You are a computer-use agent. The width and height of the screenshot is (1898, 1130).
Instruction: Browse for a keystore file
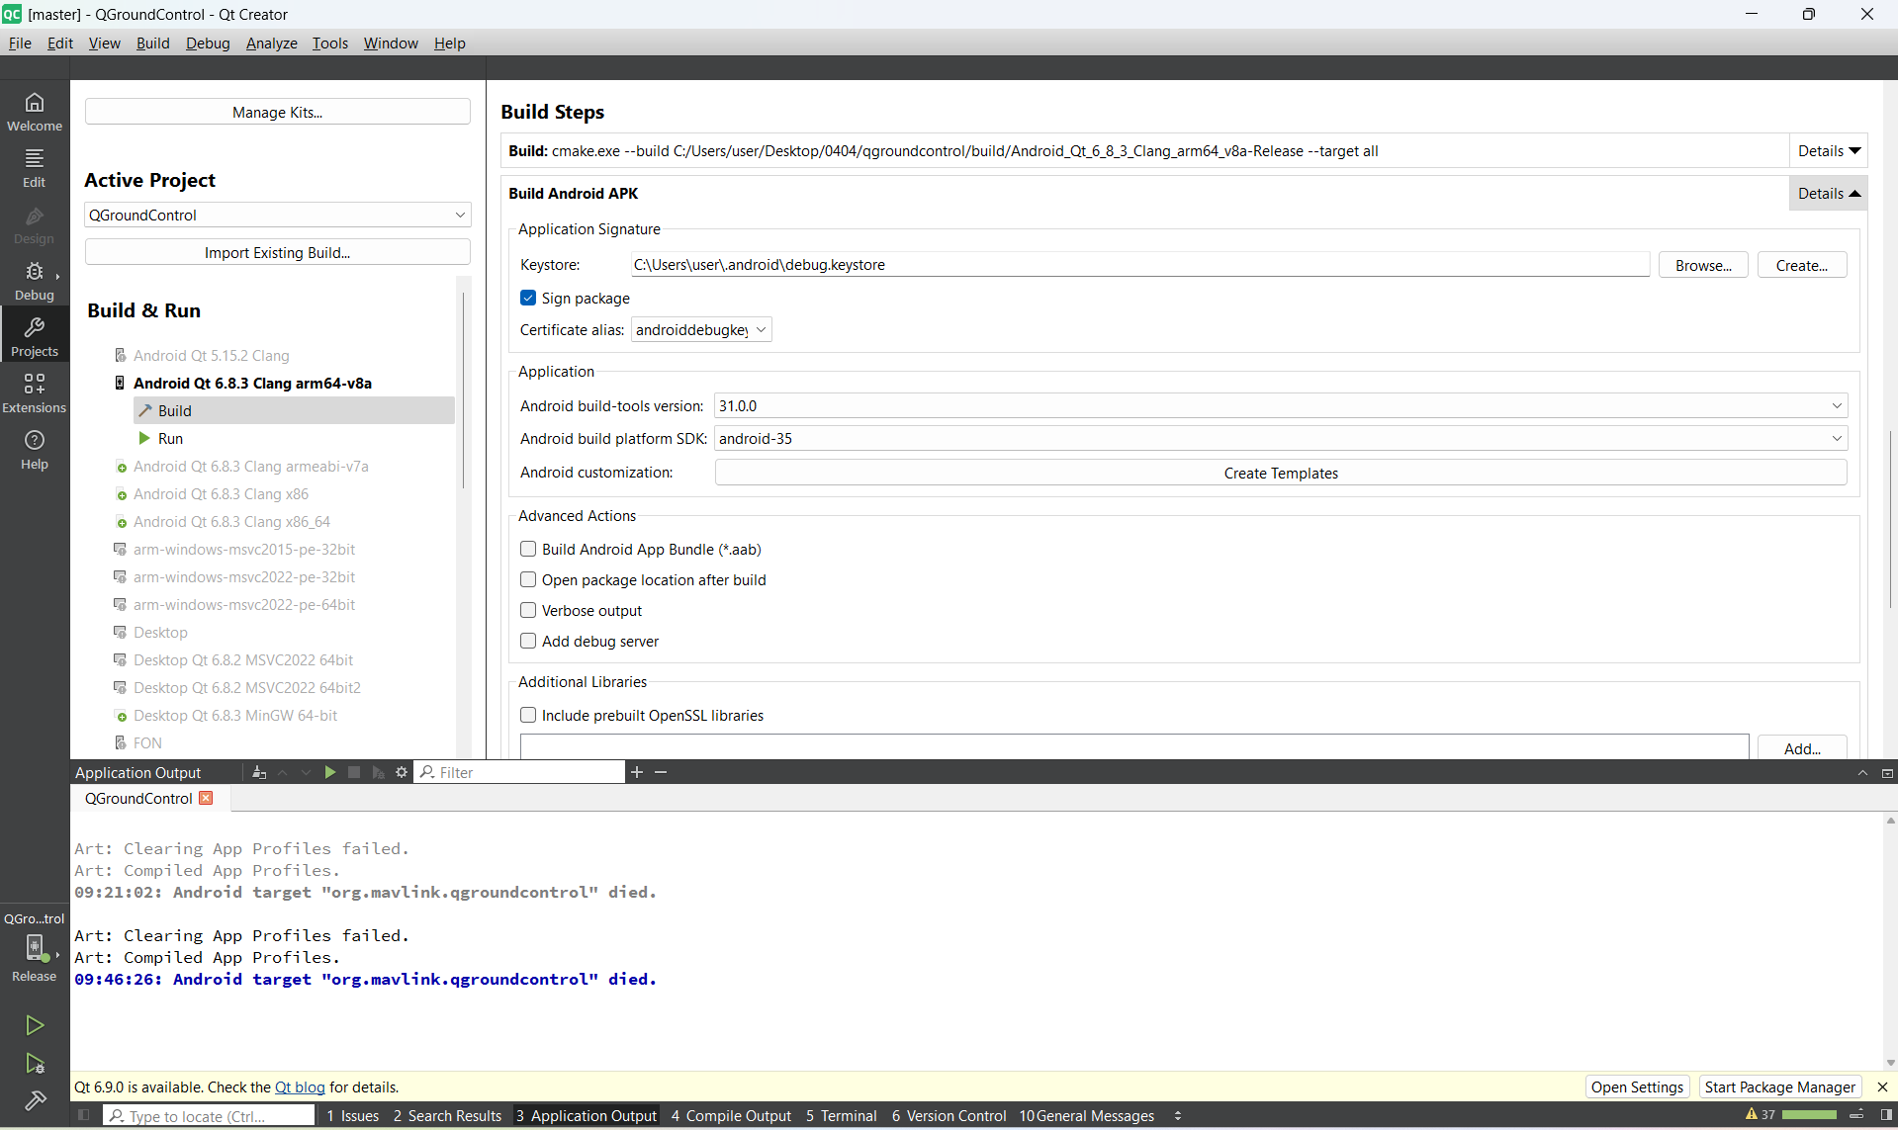click(1703, 265)
